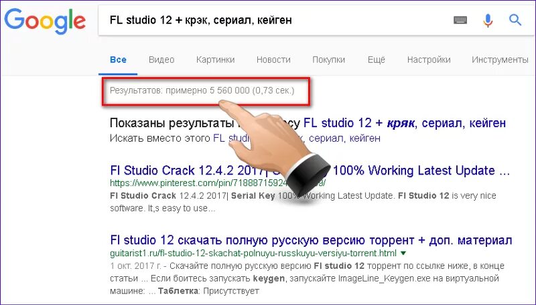
Task: Follow corrected query link with кряк
Action: point(405,123)
